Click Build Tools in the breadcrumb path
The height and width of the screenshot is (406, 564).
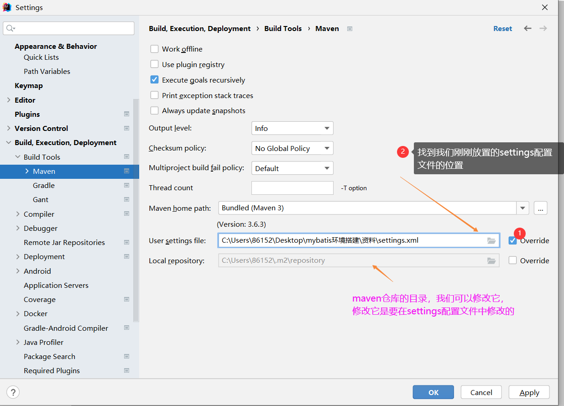(x=283, y=28)
